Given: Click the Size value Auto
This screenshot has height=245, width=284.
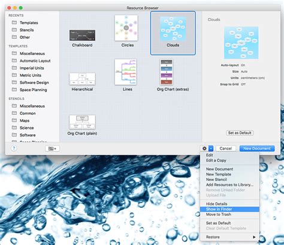Looking at the screenshot, I should pos(244,71).
